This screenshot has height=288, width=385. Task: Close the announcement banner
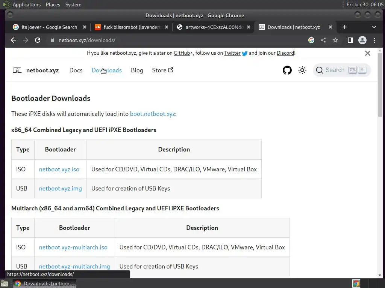(x=368, y=53)
